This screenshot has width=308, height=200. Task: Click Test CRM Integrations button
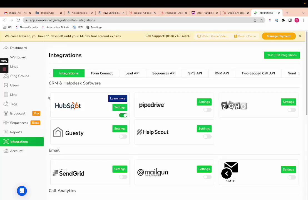pos(282,55)
